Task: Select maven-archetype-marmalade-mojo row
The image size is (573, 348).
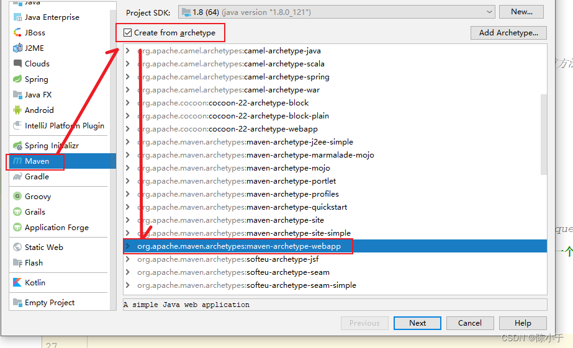Action: tap(335, 155)
